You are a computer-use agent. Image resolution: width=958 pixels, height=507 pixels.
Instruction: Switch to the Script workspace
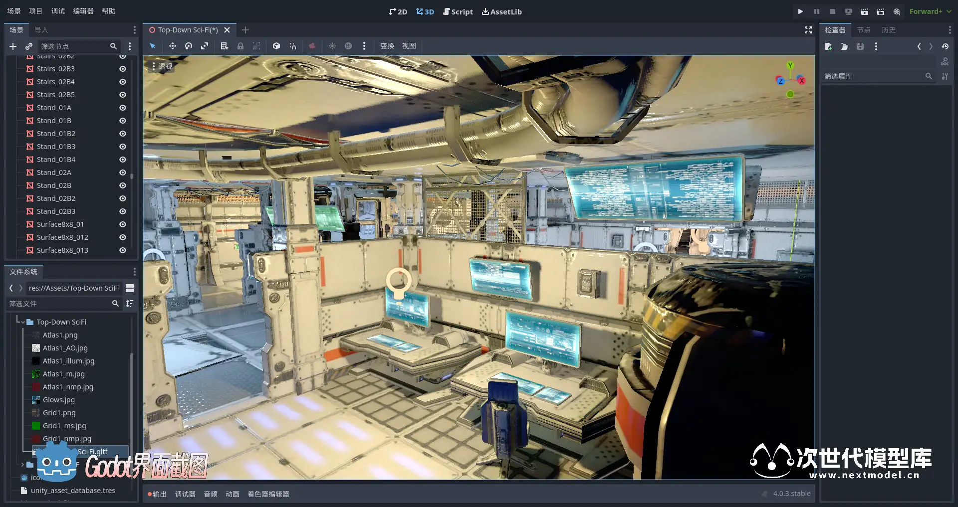tap(458, 11)
